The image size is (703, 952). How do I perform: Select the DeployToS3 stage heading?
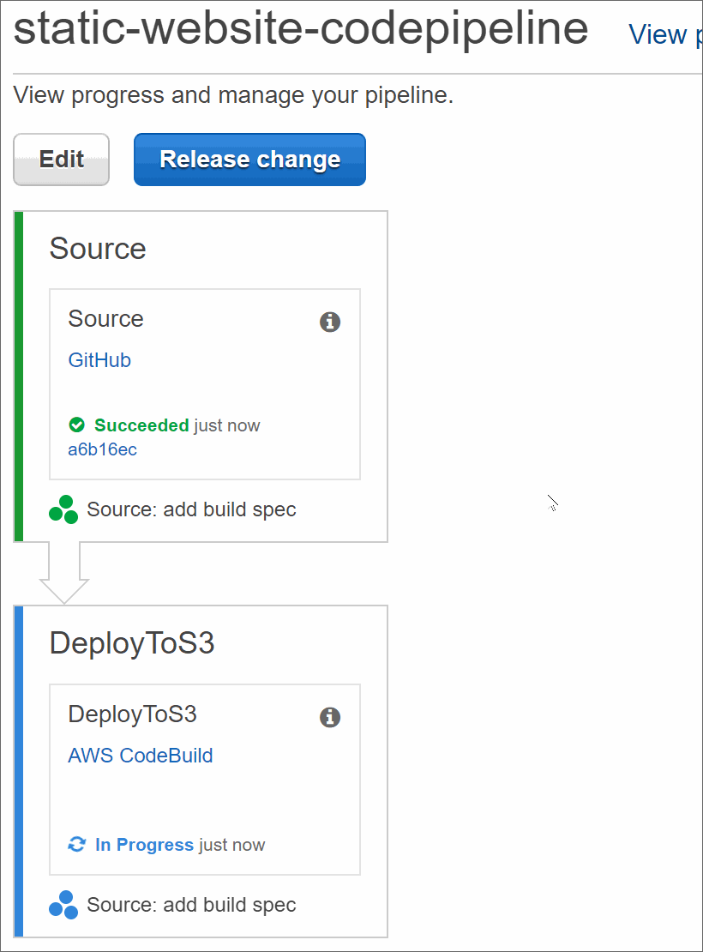(x=132, y=644)
